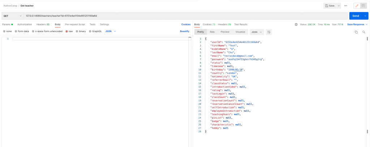Viewport: 370px width, 147px height.
Task: Switch to the Authorization tab
Action: pyautogui.click(x=25, y=24)
